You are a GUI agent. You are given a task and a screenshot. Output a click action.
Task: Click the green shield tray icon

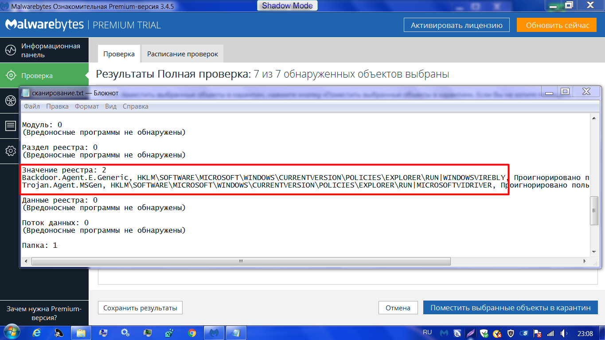pos(484,333)
